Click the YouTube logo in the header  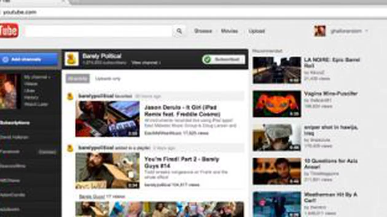(9, 31)
